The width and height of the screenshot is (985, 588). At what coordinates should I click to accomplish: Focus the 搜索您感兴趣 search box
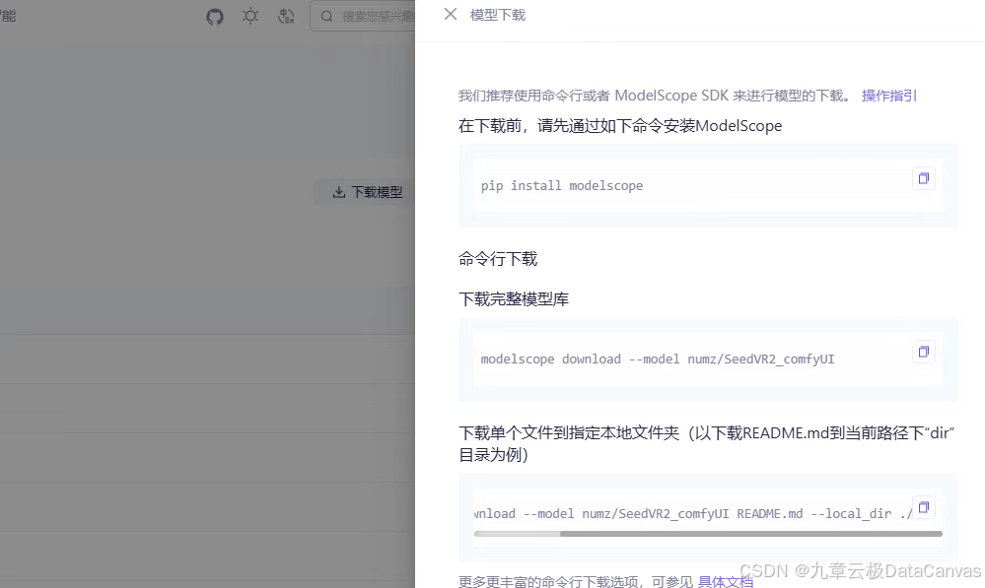pyautogui.click(x=363, y=16)
